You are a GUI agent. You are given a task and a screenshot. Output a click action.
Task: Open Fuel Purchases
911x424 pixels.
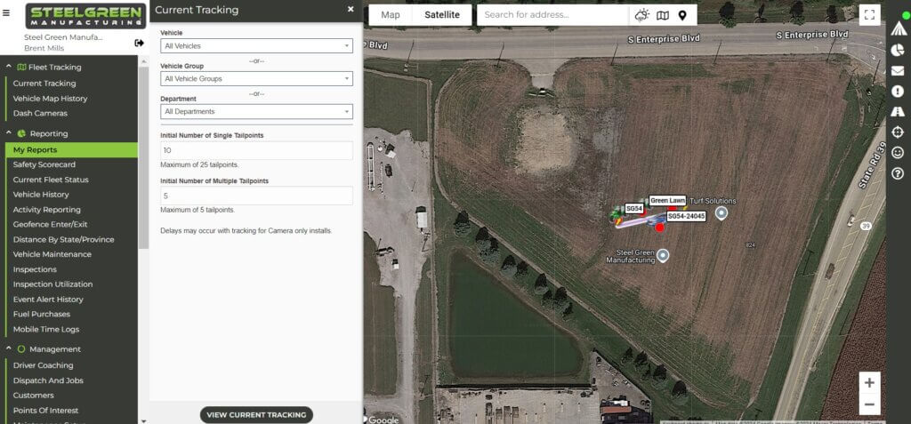point(41,315)
